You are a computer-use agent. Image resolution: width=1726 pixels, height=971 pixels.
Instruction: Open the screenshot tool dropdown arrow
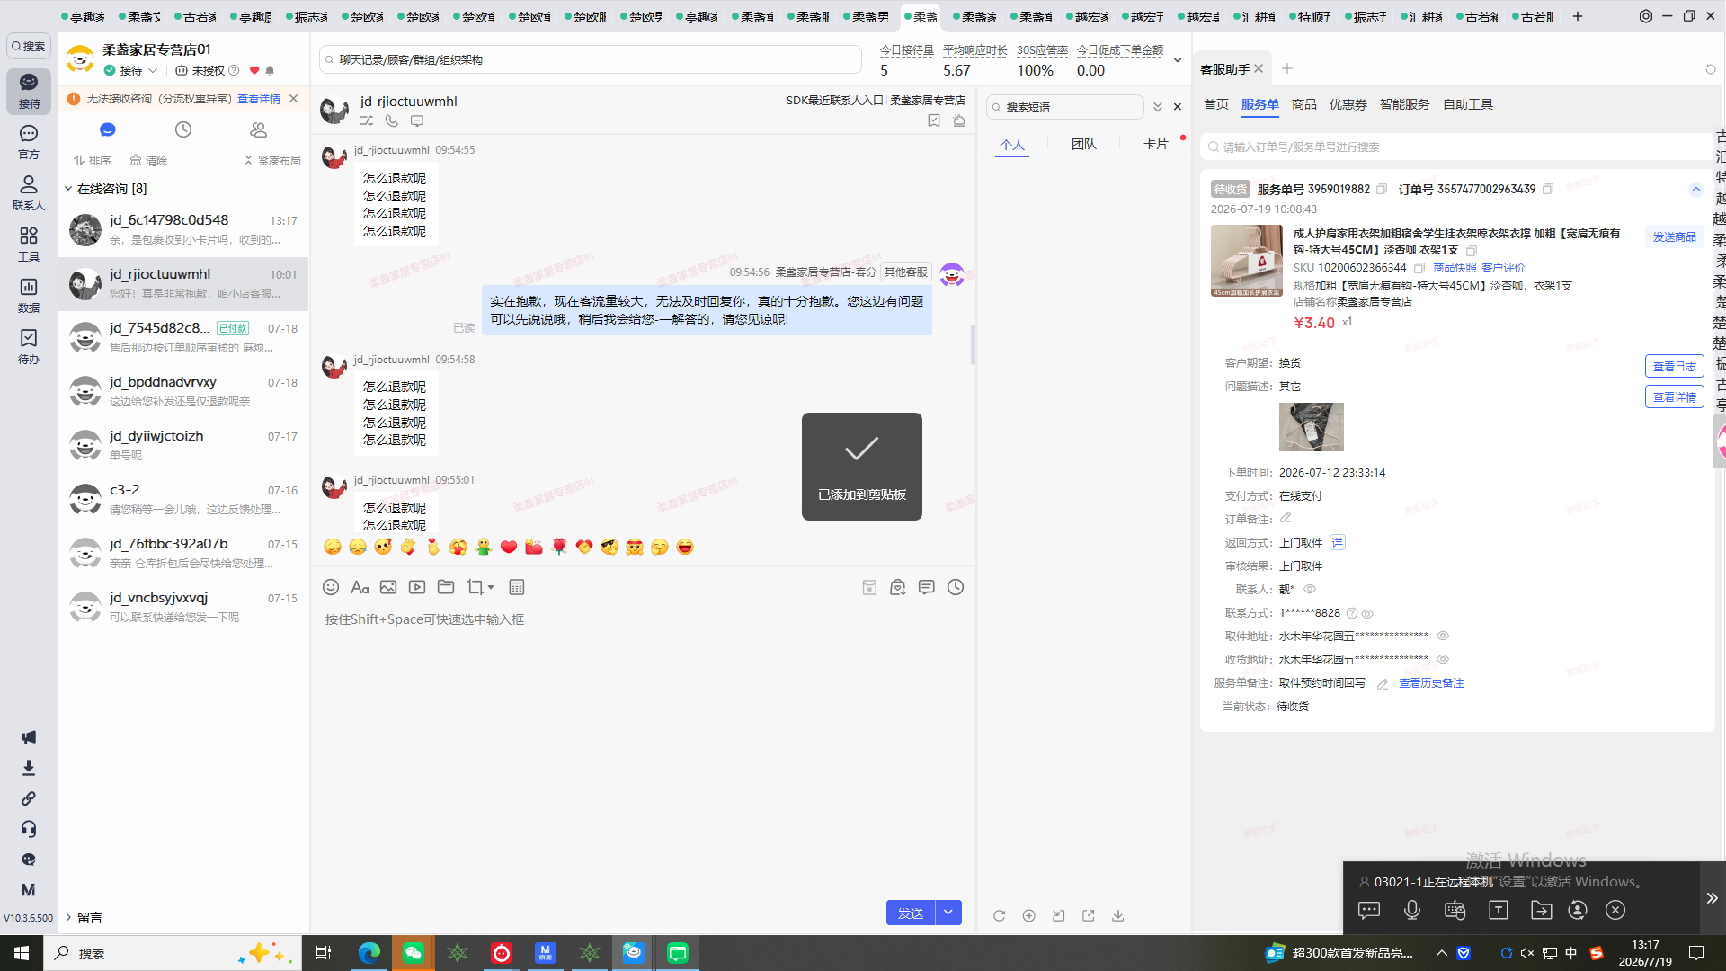491,587
